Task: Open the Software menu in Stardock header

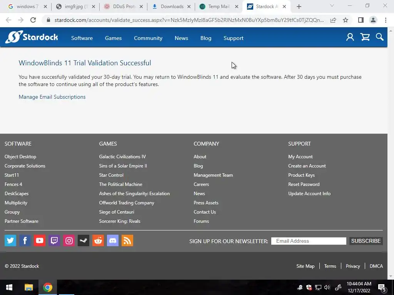Action: tap(82, 38)
